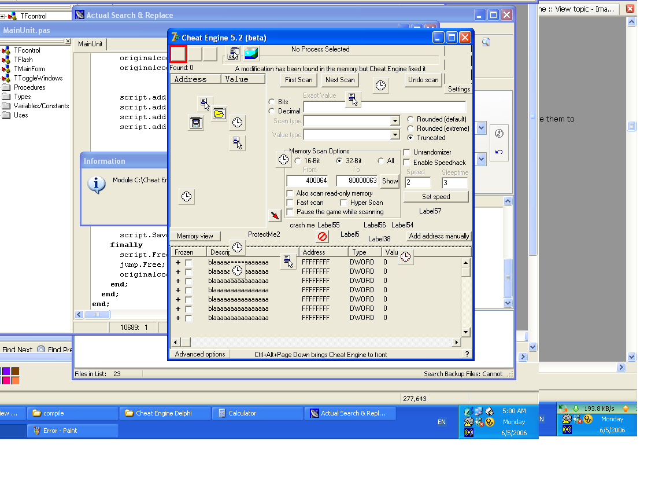Click Add address manually button
The image size is (666, 500).
439,236
